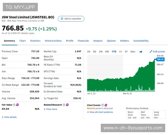168x135 pixels.
Task: Click the star icon in Add to watchlist
Action: pyautogui.click(x=62, y=19)
